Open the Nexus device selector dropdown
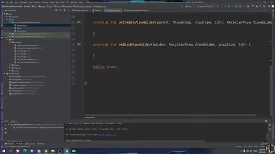The width and height of the screenshot is (275, 154). point(205,6)
